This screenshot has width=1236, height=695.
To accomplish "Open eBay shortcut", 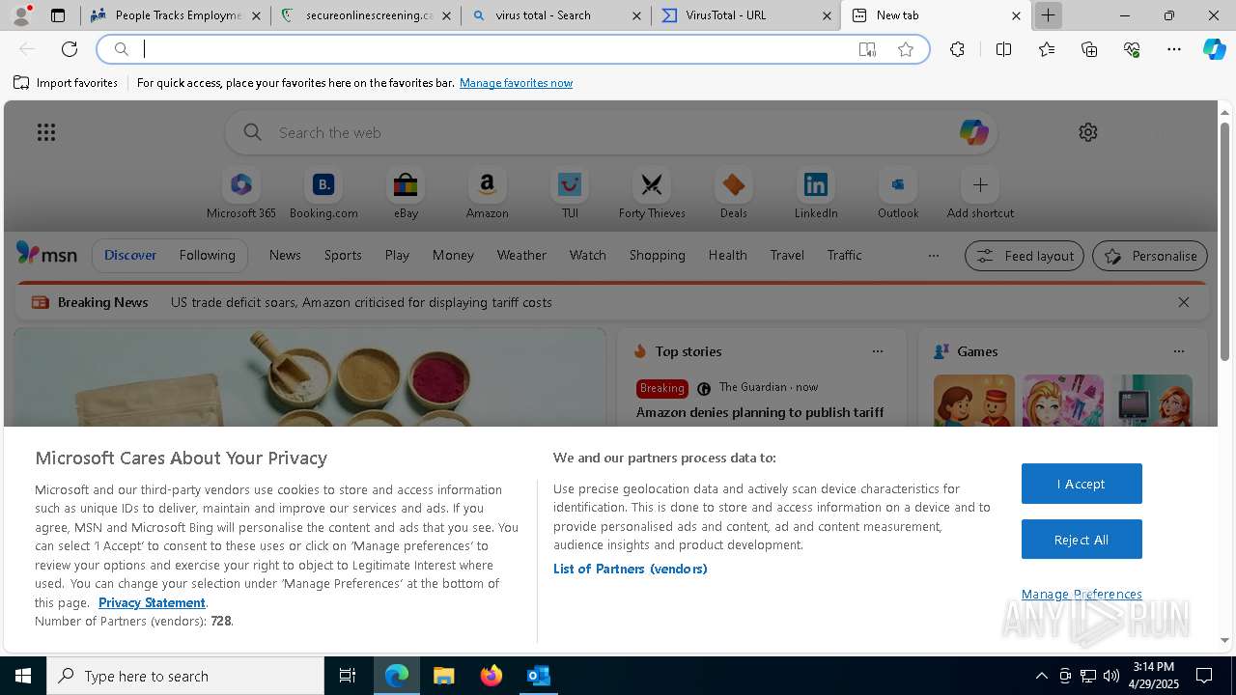I will click(x=406, y=194).
